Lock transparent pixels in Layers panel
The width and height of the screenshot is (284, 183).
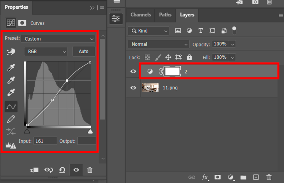coord(147,57)
